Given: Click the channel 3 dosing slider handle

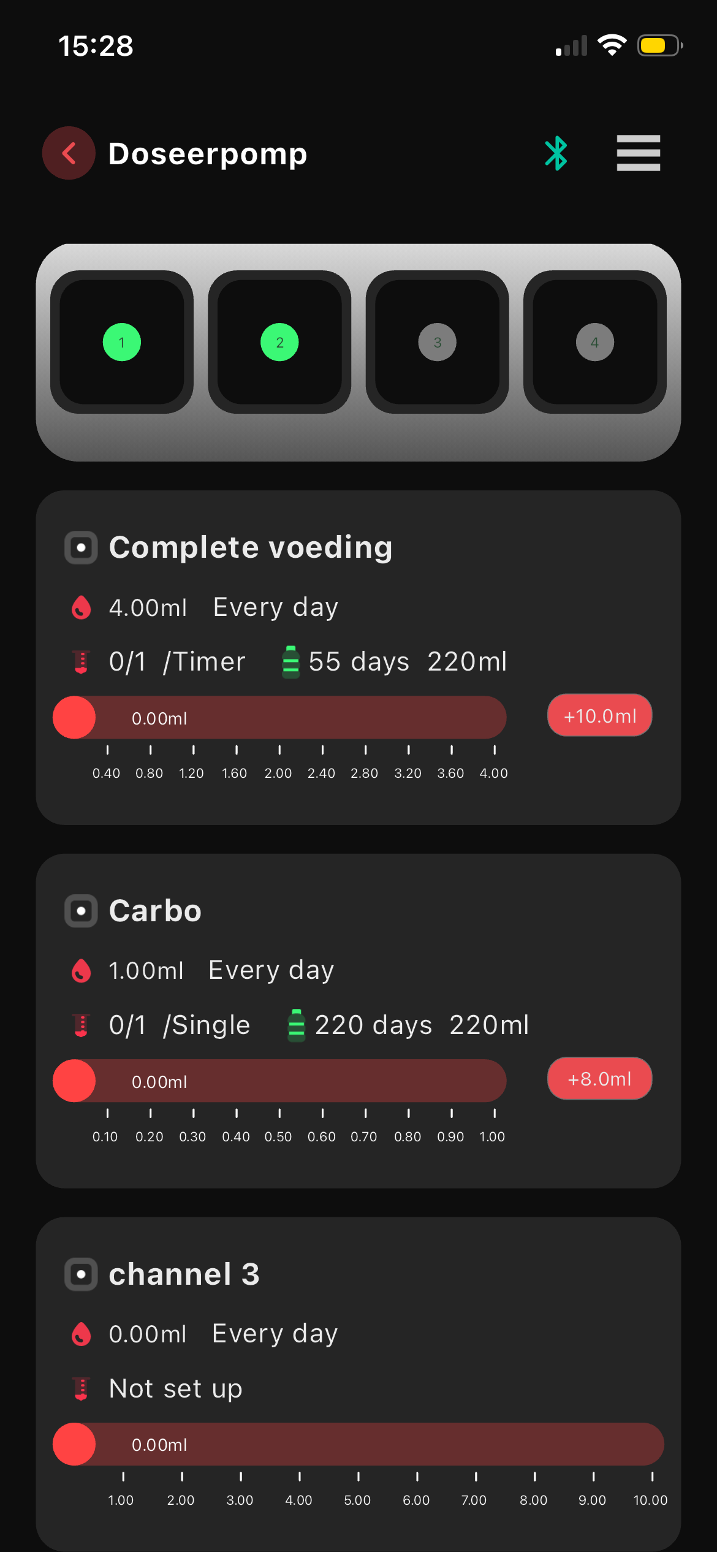Looking at the screenshot, I should (x=75, y=1444).
